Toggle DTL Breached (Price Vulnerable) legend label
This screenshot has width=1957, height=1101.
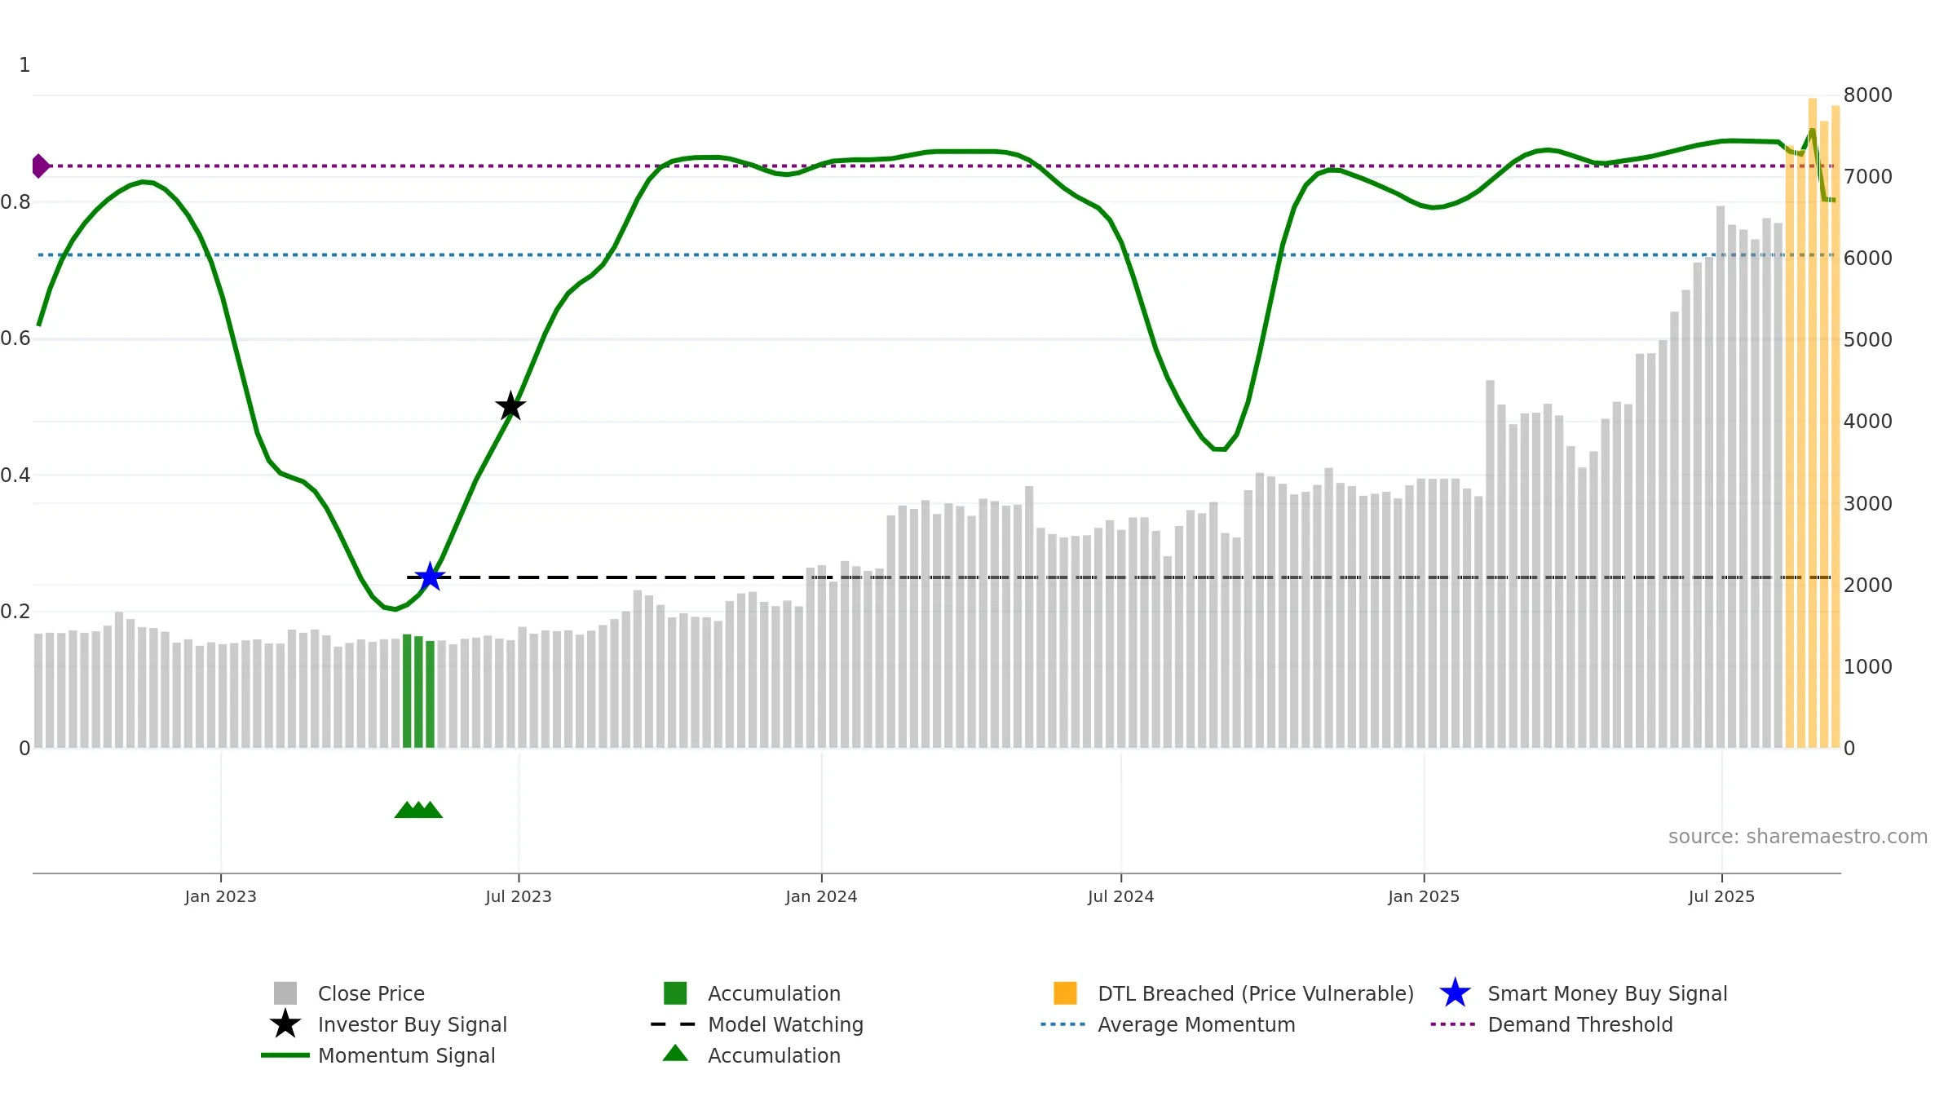[x=1255, y=993]
